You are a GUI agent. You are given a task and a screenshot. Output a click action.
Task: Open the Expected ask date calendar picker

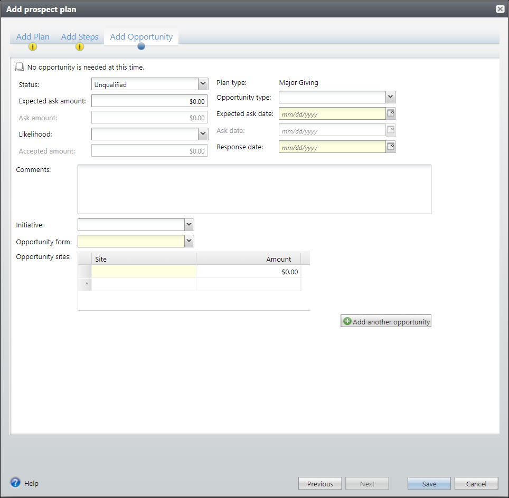click(391, 113)
